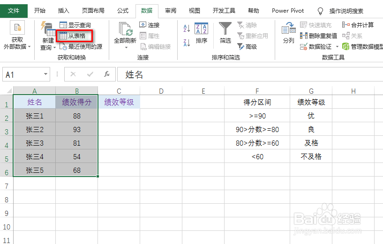Select cell containing <60

point(257,156)
